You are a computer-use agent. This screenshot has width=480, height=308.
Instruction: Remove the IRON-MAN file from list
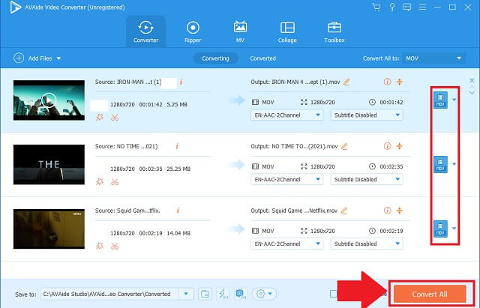[472, 80]
